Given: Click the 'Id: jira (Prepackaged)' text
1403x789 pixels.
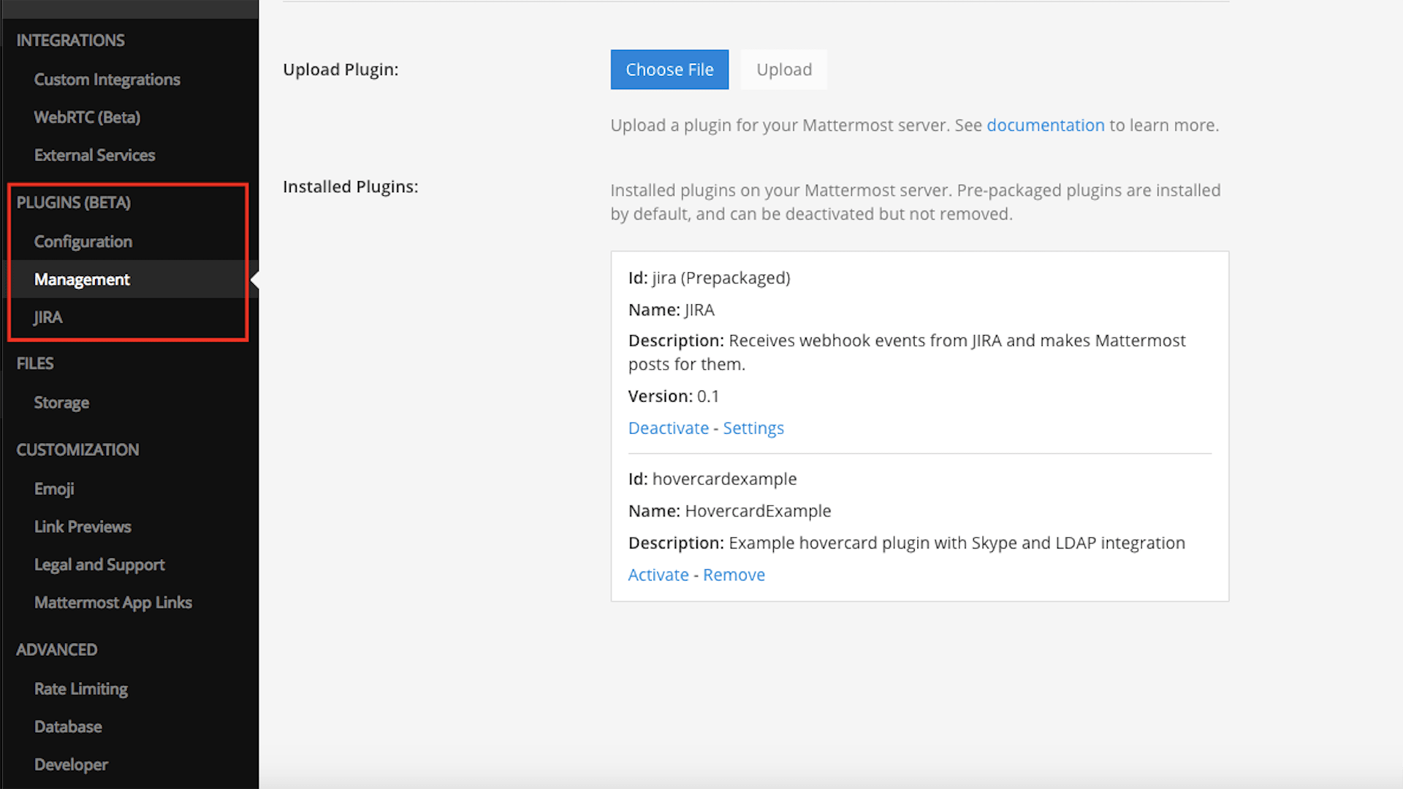Looking at the screenshot, I should click(709, 278).
